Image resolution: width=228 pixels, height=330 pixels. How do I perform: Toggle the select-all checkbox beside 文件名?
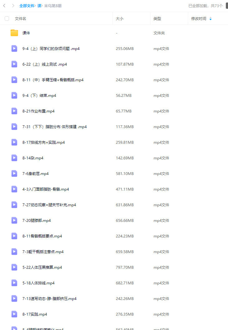(7, 18)
